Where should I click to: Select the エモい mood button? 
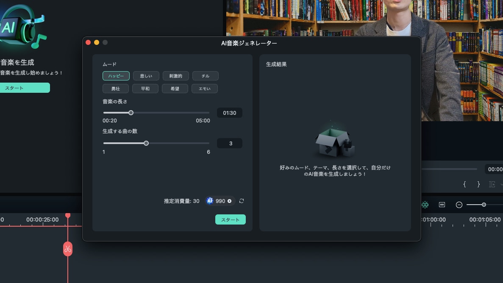[x=205, y=89]
